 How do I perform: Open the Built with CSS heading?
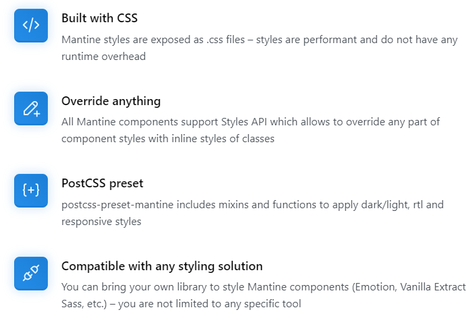click(100, 18)
